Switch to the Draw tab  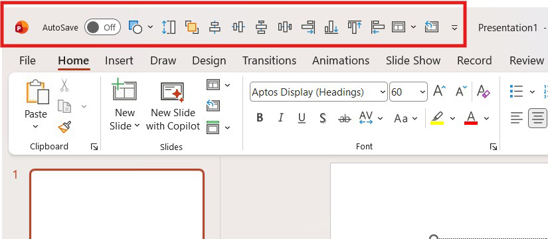coord(163,60)
